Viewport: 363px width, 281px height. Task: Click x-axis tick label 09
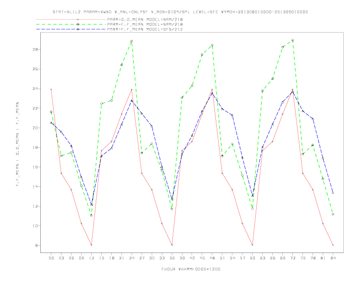pyautogui.click(x=81, y=258)
